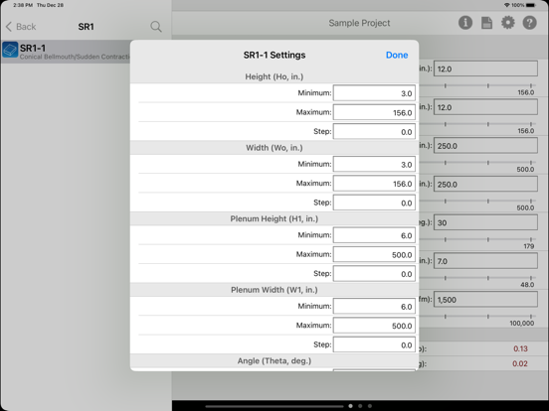Edit Plenum Width Step field
The width and height of the screenshot is (549, 411).
pos(374,344)
